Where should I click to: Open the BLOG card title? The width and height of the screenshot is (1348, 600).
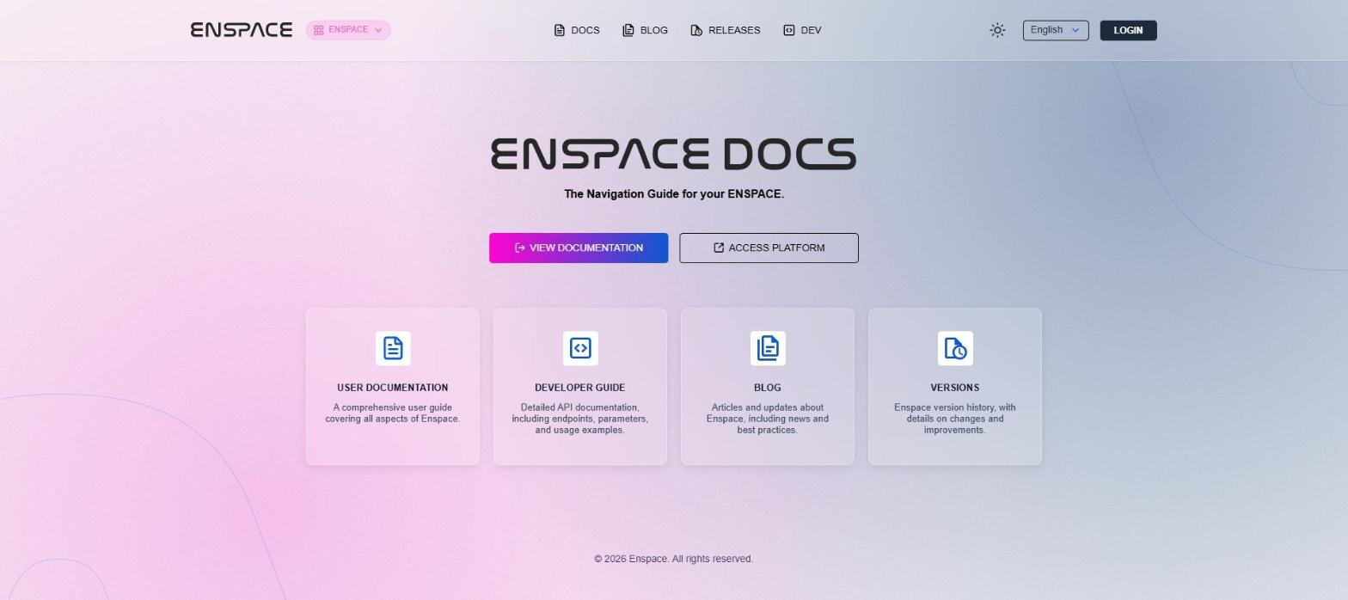pyautogui.click(x=768, y=388)
